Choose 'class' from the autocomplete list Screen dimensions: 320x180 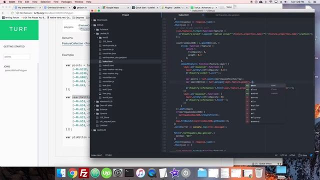point(265,89)
